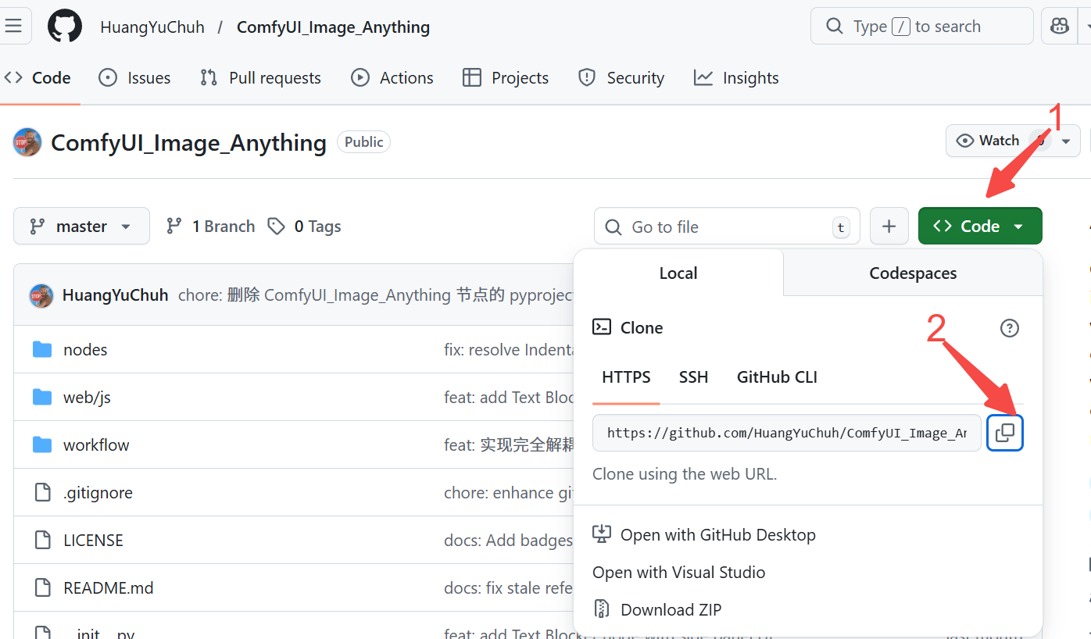Click the workflow folder icon
This screenshot has height=639, width=1091.
(x=42, y=444)
